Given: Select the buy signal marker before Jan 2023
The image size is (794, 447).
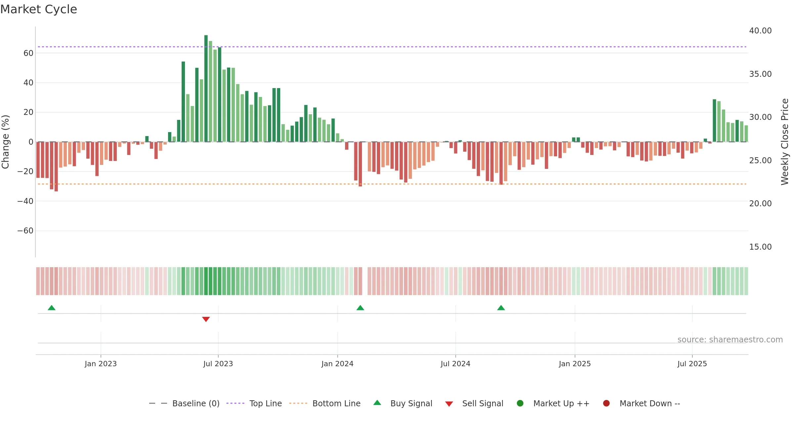Looking at the screenshot, I should (52, 308).
